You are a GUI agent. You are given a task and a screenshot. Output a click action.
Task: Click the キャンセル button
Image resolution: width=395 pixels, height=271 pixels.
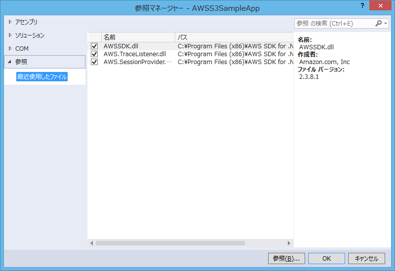pos(366,258)
